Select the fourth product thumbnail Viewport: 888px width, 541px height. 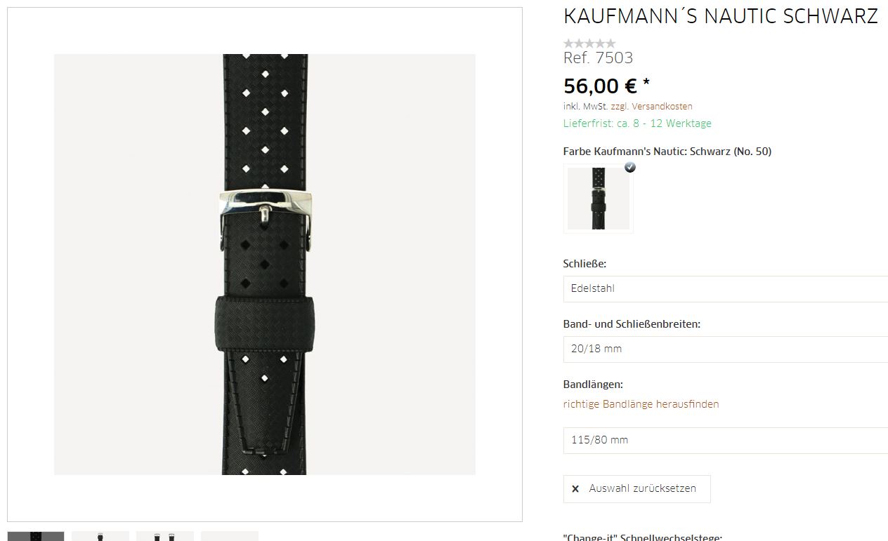230,536
